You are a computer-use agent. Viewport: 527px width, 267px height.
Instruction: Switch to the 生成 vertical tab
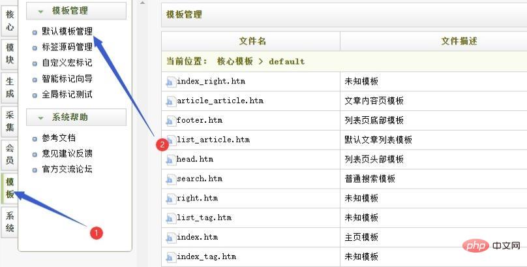9,87
